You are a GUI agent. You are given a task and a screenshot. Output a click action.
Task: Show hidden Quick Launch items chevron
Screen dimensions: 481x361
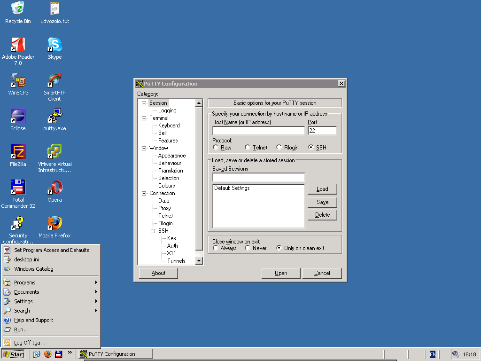click(70, 353)
